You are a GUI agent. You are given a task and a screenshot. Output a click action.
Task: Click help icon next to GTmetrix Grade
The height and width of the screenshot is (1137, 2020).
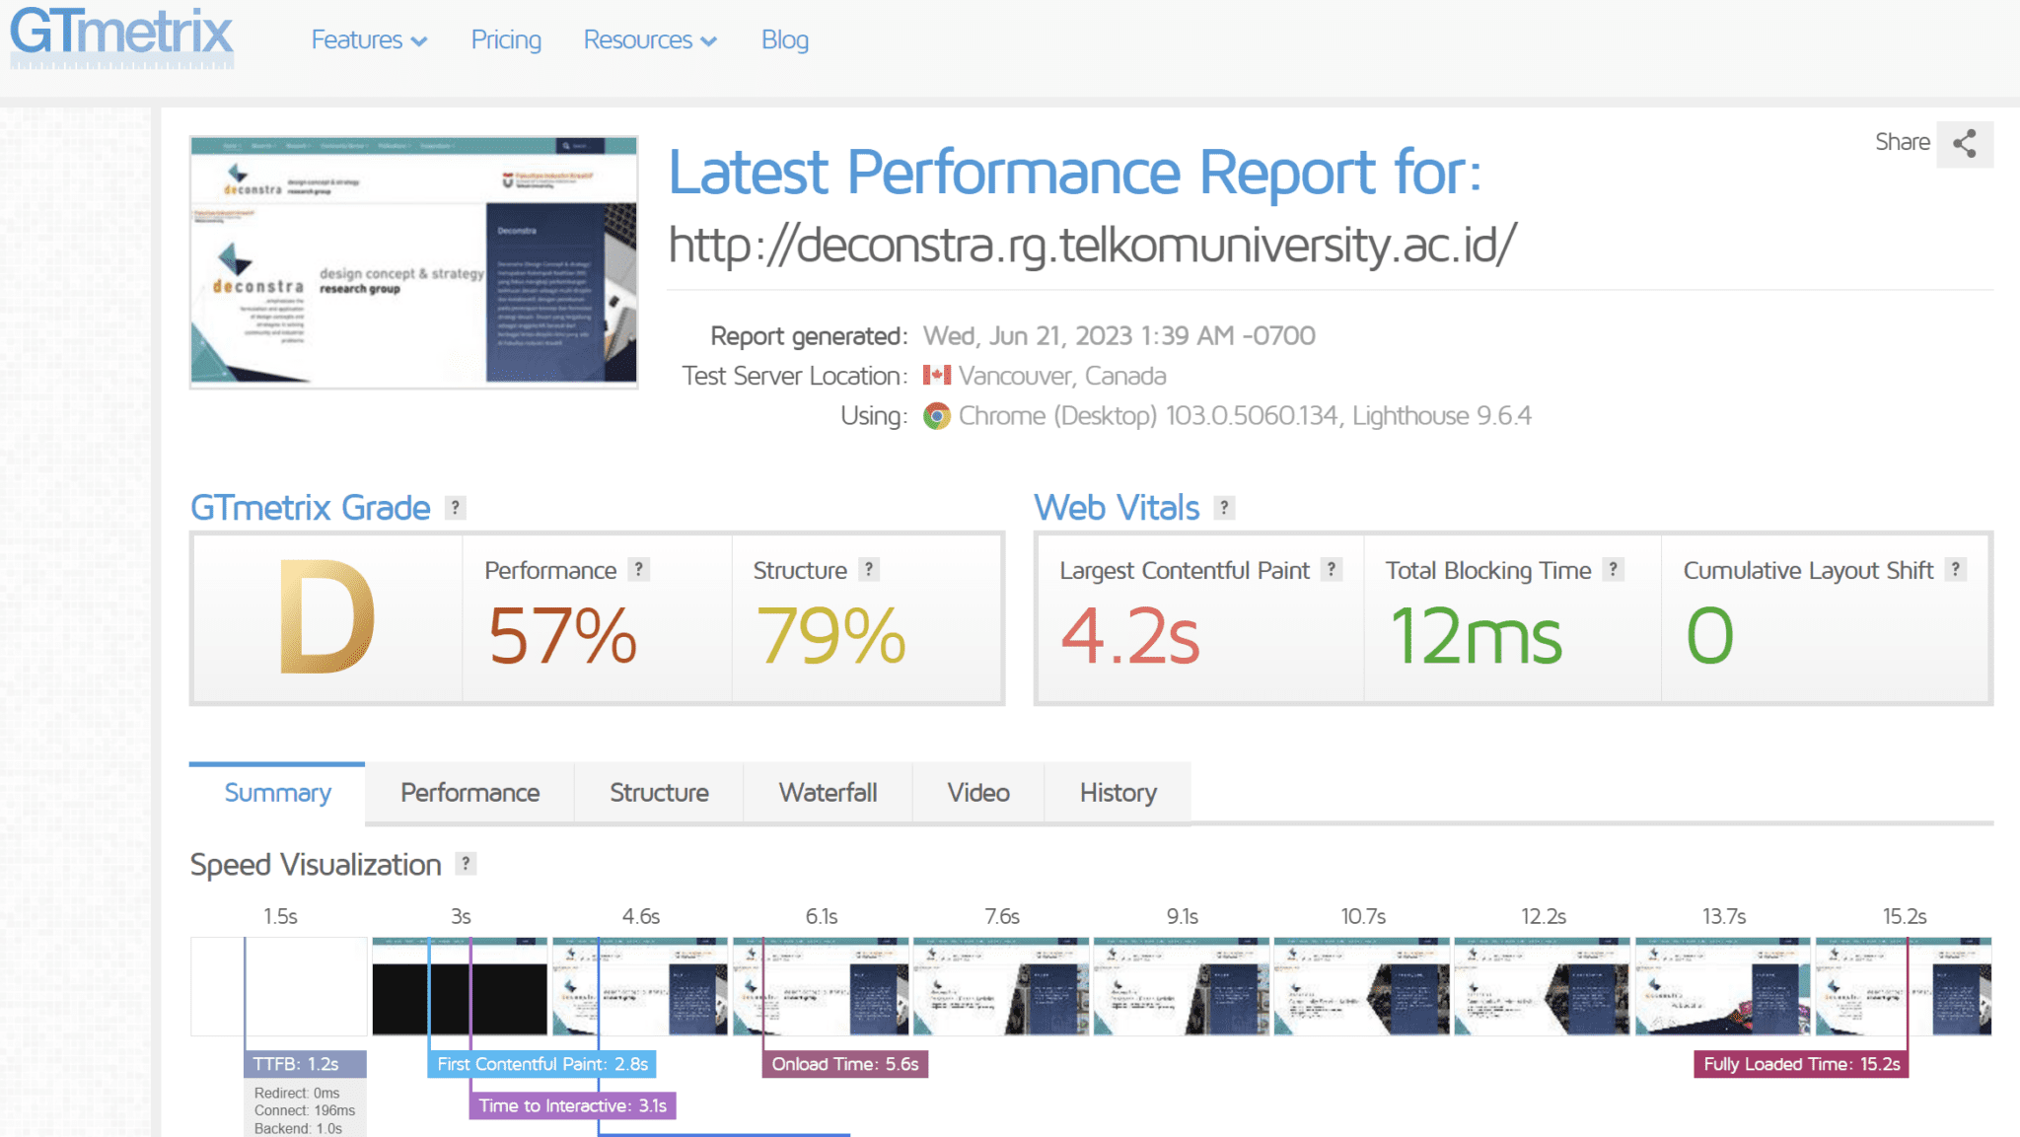455,508
